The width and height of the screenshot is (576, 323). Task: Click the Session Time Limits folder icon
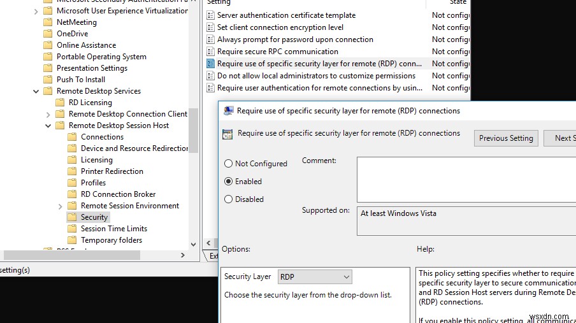pyautogui.click(x=71, y=229)
